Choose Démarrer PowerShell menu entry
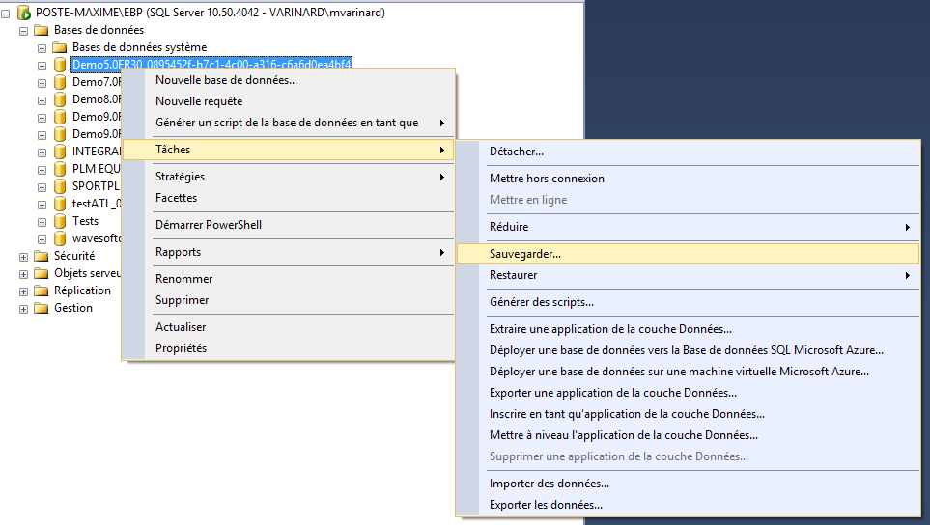The image size is (930, 525). 288,225
